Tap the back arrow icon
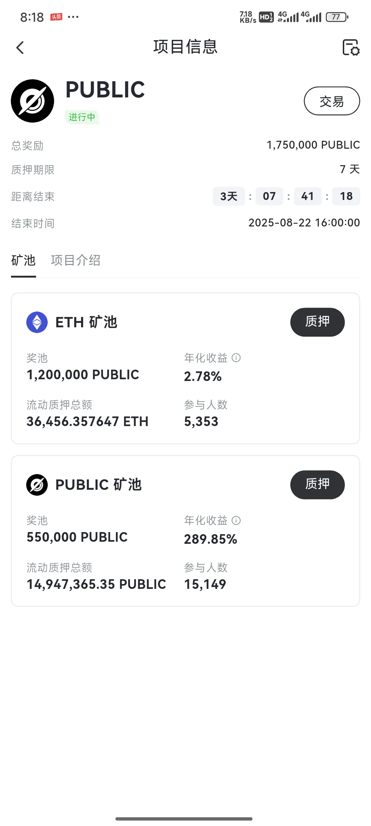 click(x=20, y=47)
